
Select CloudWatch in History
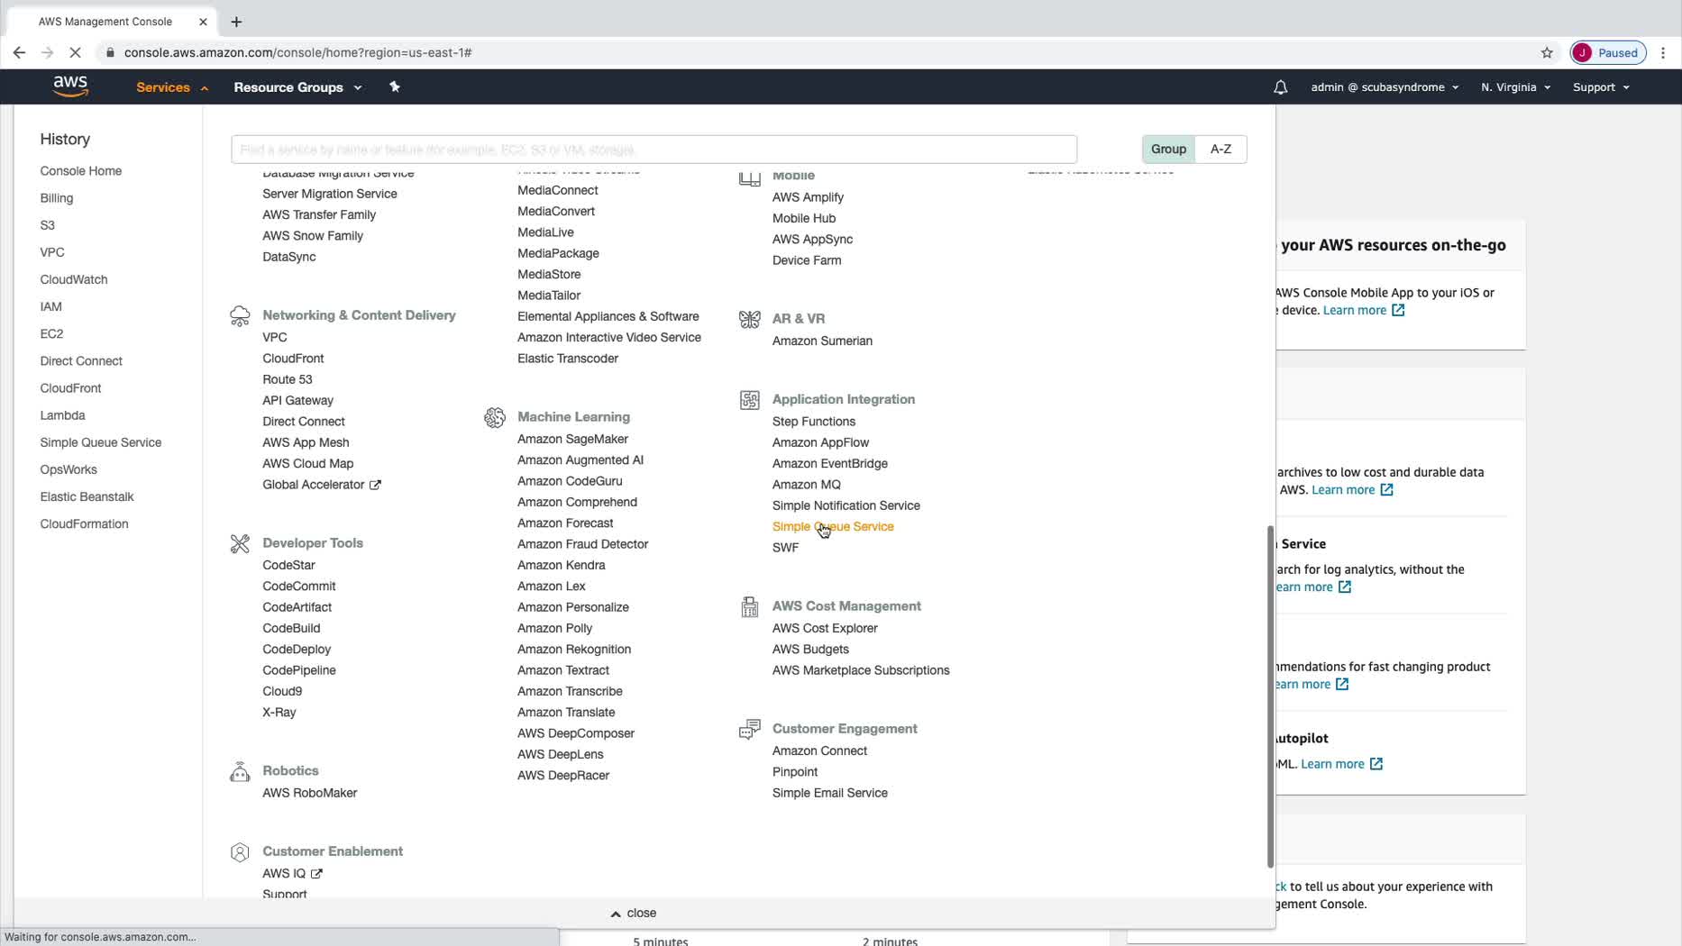(74, 279)
